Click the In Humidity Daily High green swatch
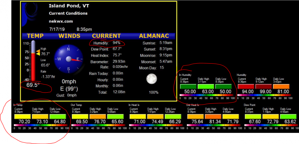 (206, 87)
